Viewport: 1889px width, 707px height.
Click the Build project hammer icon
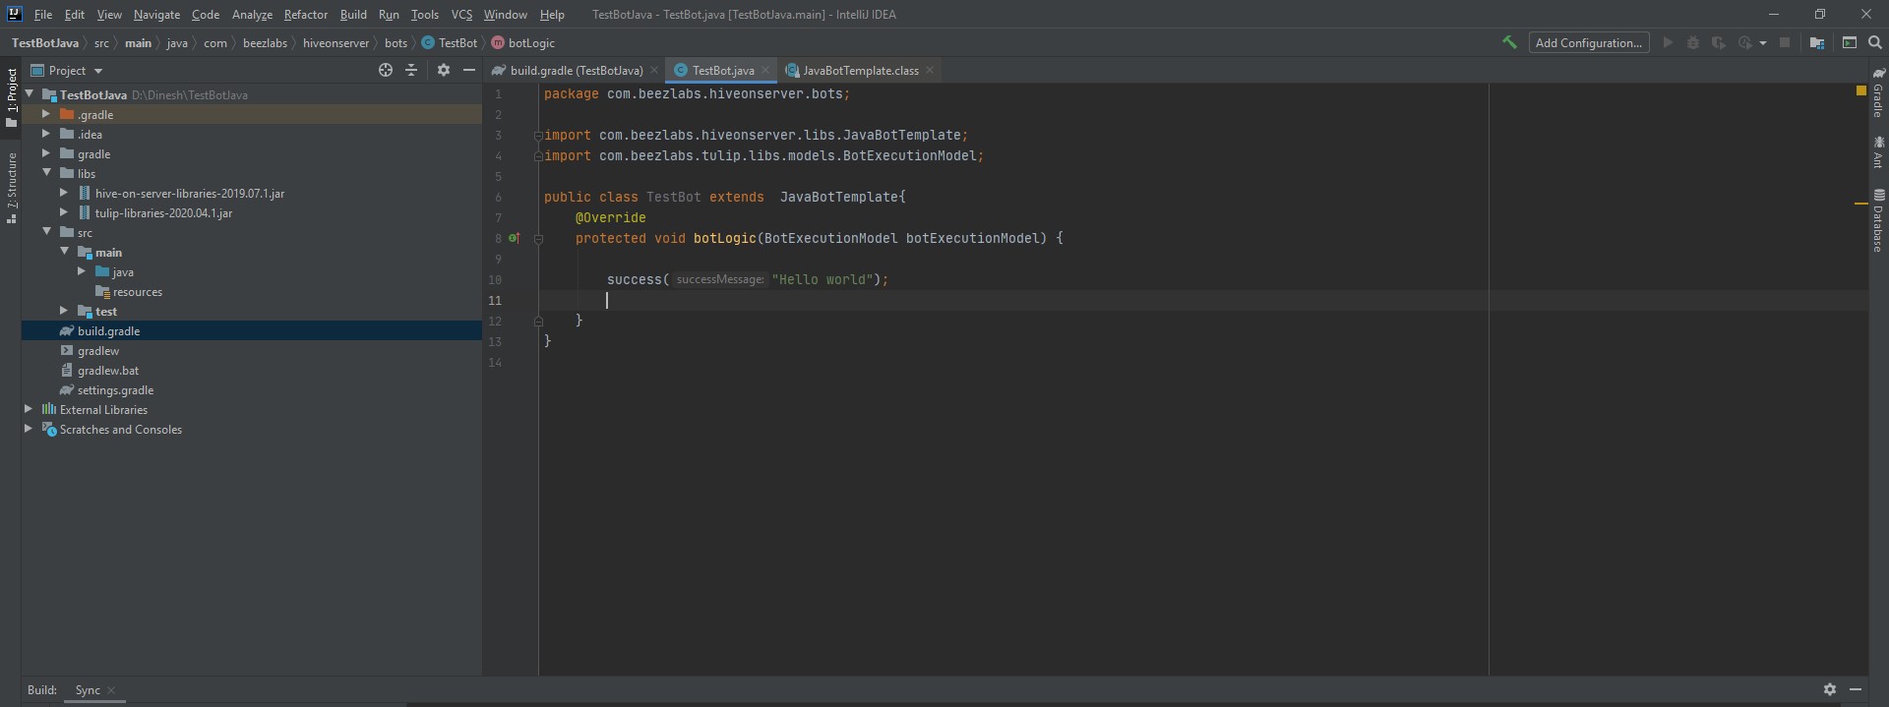[x=1509, y=42]
